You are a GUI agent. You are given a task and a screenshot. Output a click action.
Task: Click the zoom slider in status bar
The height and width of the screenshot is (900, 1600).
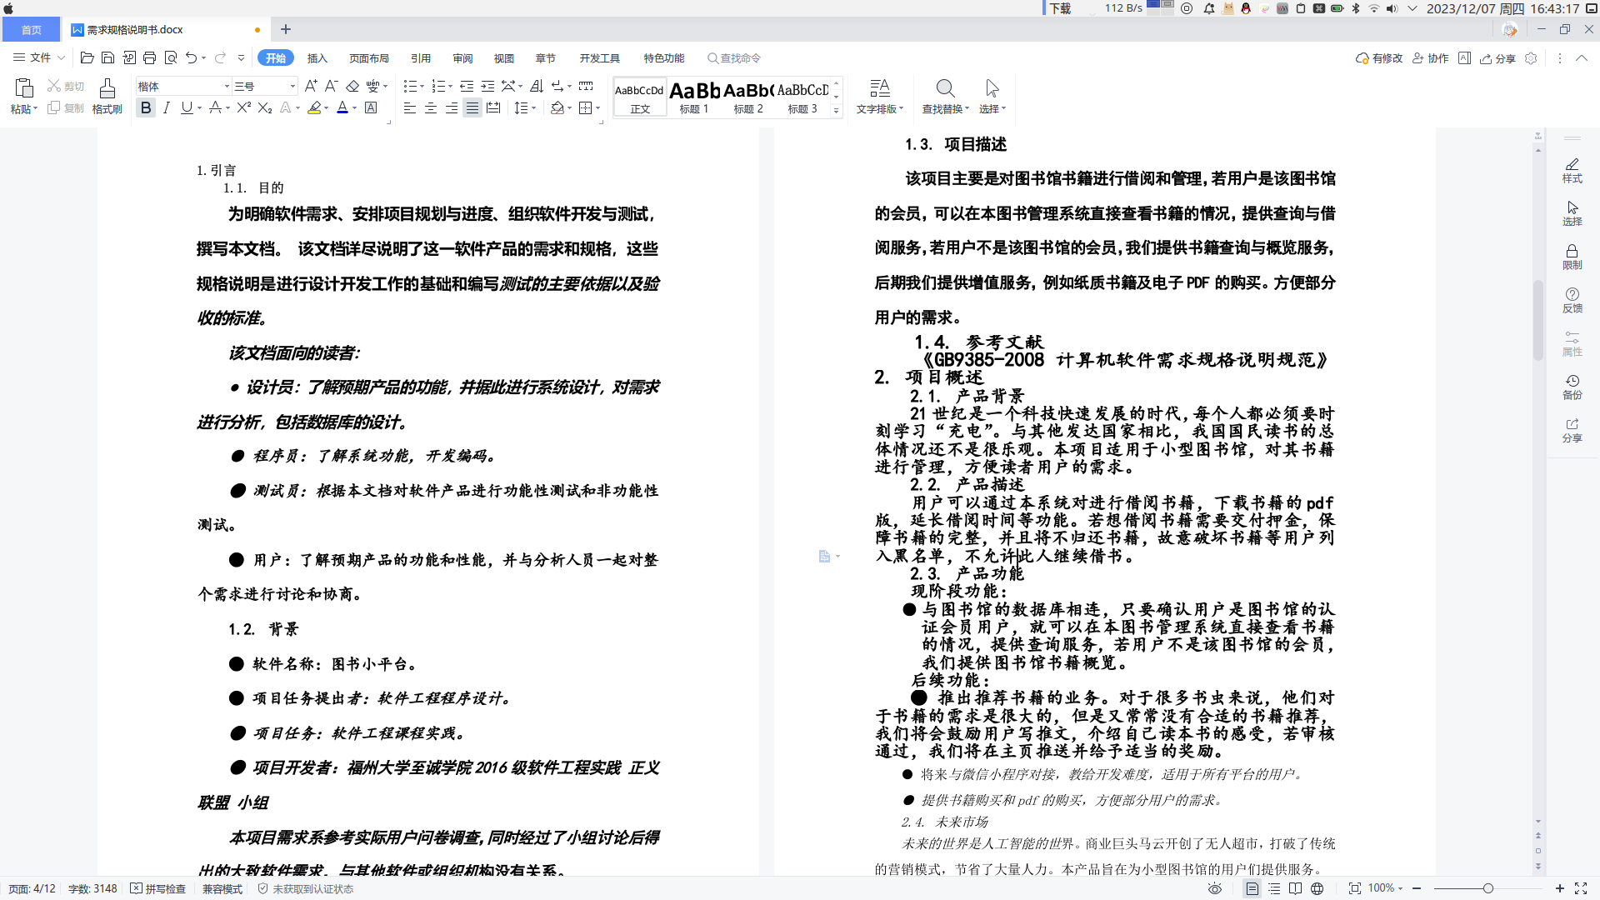point(1487,889)
